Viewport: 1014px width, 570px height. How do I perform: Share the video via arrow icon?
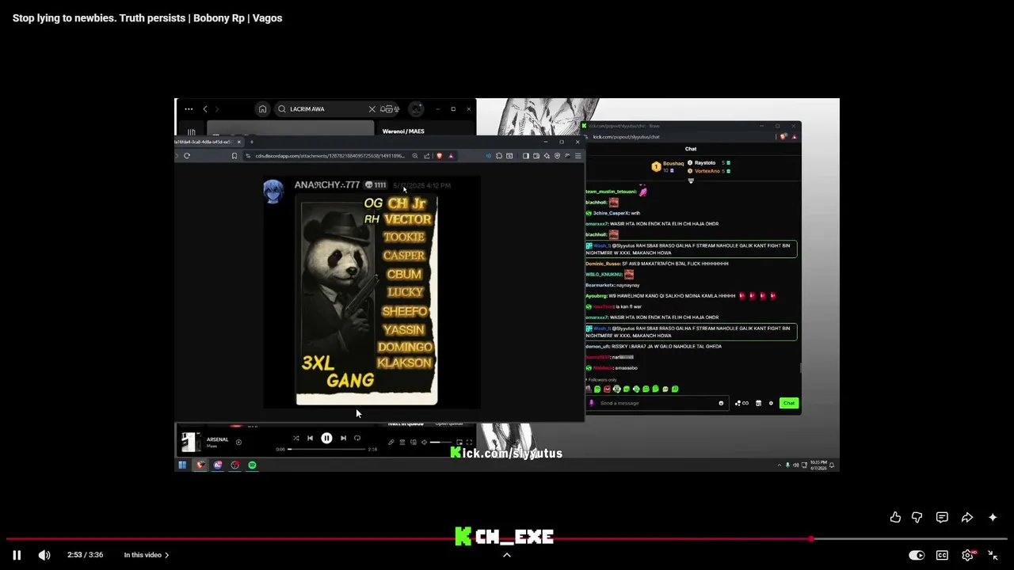[967, 517]
